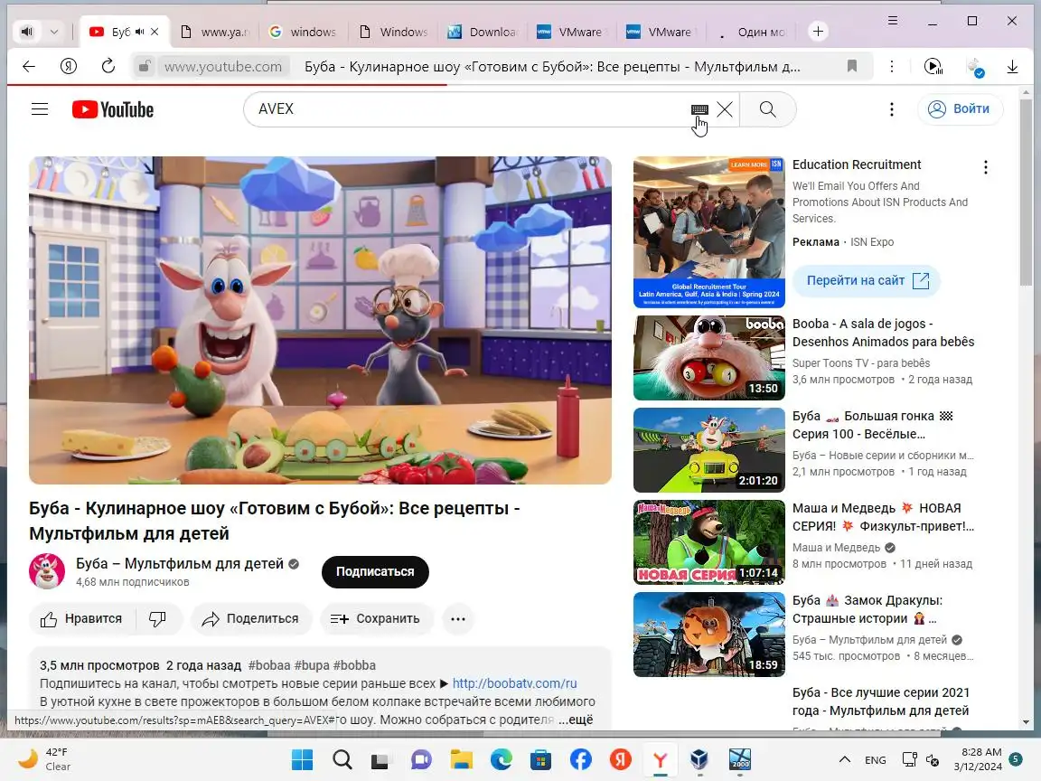Open the ENG language indicator
The width and height of the screenshot is (1041, 781).
pyautogui.click(x=875, y=759)
